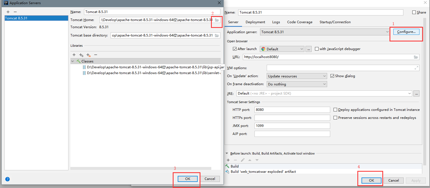
Task: Browse for Tomcat base directory folder
Action: coord(217,35)
